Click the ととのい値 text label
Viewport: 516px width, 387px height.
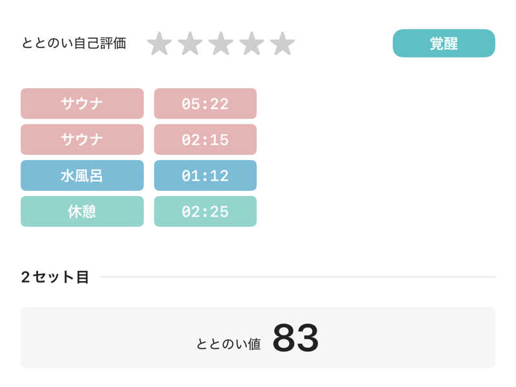coord(228,344)
